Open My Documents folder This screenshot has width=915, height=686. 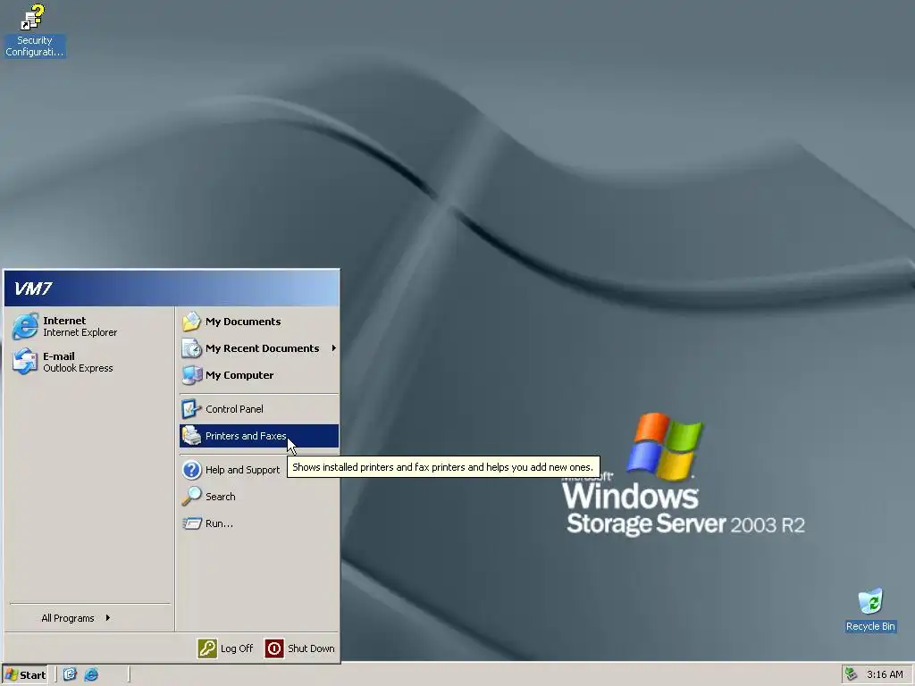(x=258, y=322)
